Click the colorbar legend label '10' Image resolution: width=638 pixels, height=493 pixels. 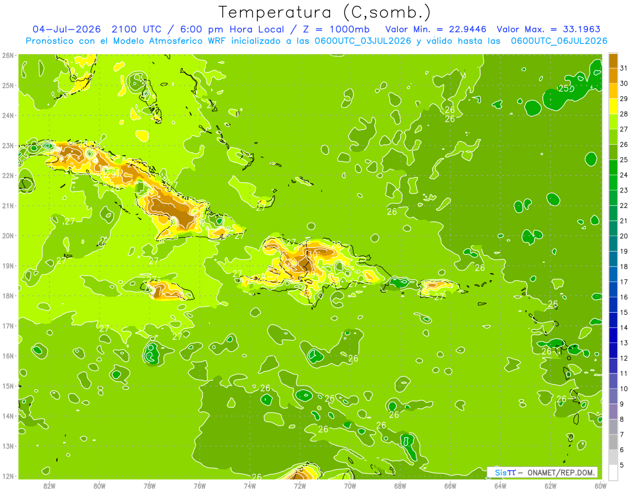tap(624, 389)
